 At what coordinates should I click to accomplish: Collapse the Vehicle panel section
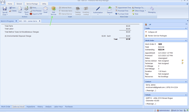click(186, 95)
